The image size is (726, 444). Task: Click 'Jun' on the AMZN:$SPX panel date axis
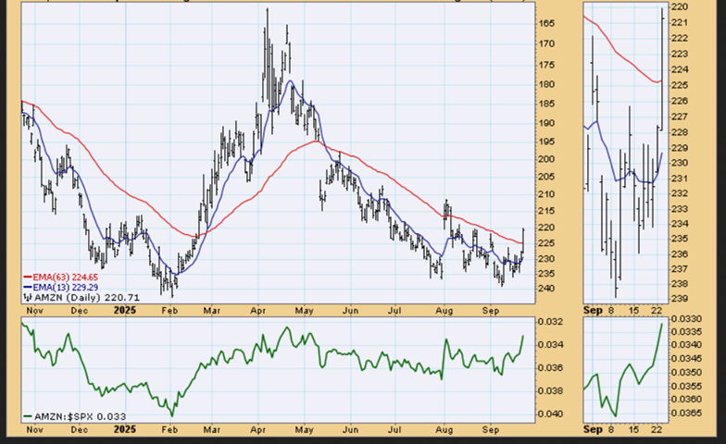point(350,430)
